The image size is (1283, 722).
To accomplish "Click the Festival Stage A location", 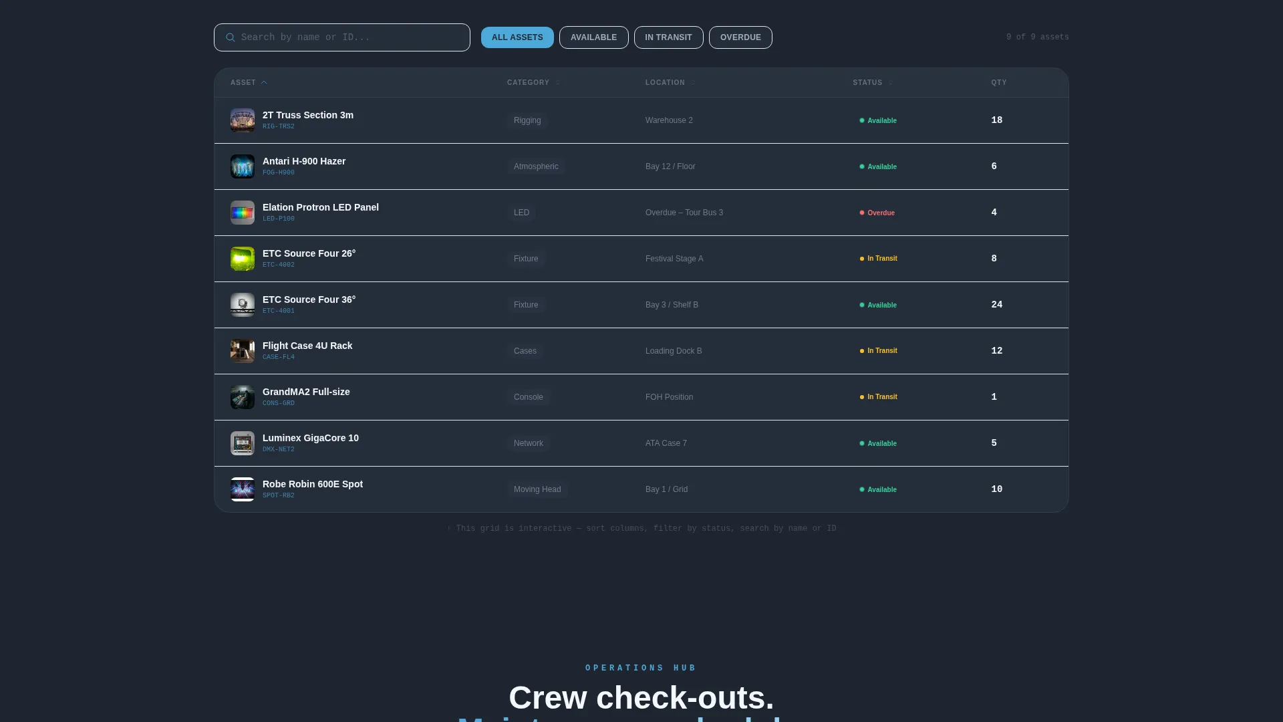I will point(674,259).
